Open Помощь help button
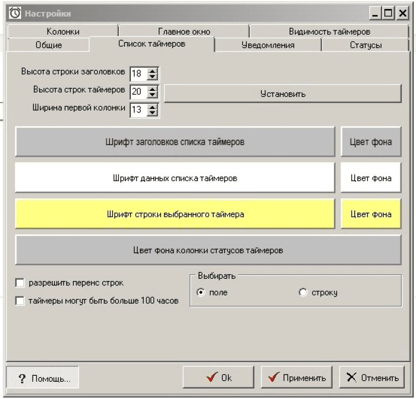Viewport: 416px width, 399px height. 43,378
